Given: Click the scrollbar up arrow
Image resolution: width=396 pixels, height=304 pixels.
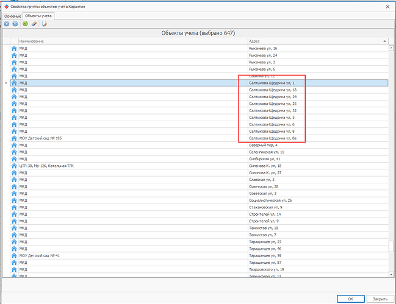Looking at the screenshot, I should coord(391,48).
